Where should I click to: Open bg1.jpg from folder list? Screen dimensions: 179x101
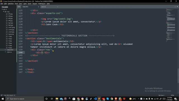point(11,23)
